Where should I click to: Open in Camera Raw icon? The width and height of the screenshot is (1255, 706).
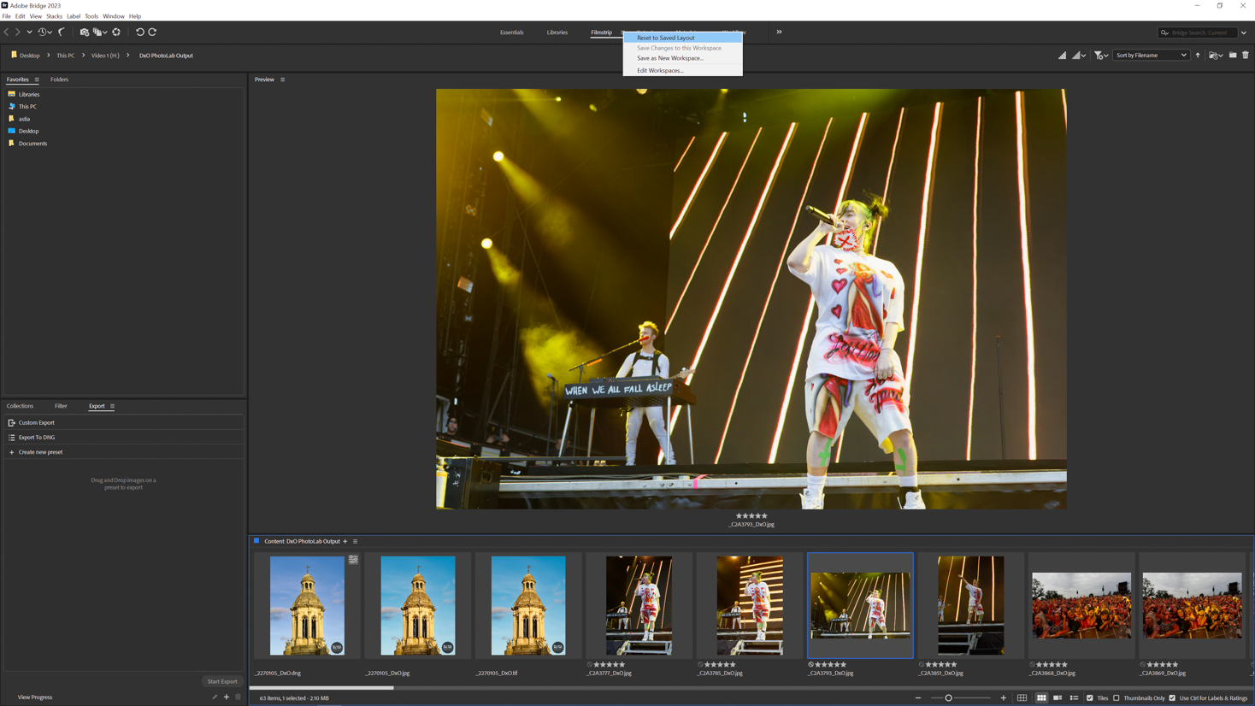[x=116, y=32]
